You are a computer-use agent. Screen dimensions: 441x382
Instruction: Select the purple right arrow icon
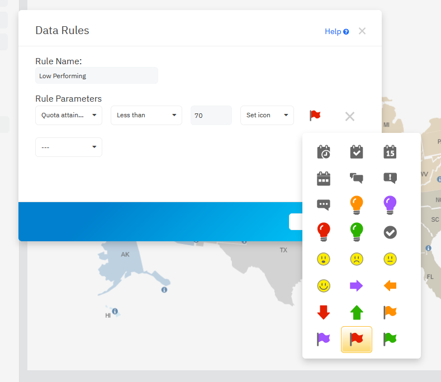pos(356,286)
